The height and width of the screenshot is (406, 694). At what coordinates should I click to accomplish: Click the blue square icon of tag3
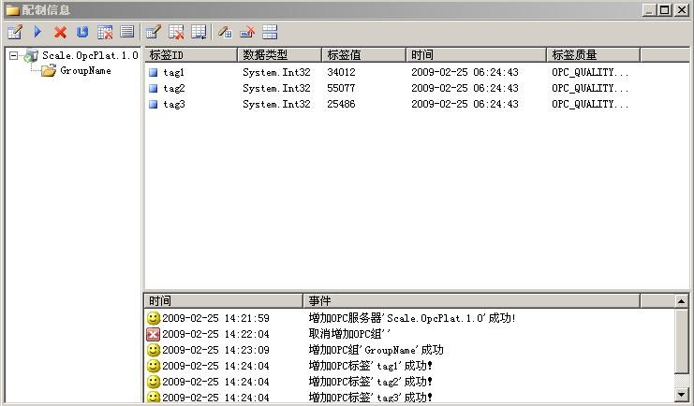pyautogui.click(x=154, y=105)
